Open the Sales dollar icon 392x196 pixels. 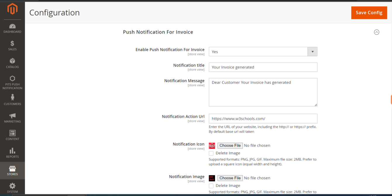pyautogui.click(x=12, y=44)
